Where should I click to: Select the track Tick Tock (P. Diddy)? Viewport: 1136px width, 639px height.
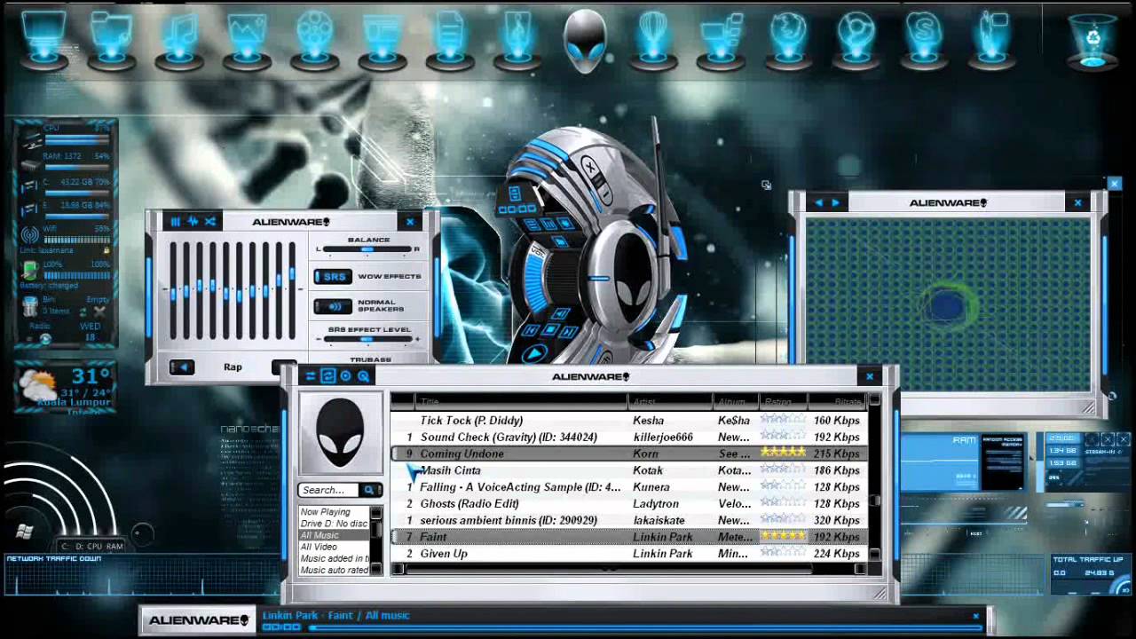click(628, 421)
